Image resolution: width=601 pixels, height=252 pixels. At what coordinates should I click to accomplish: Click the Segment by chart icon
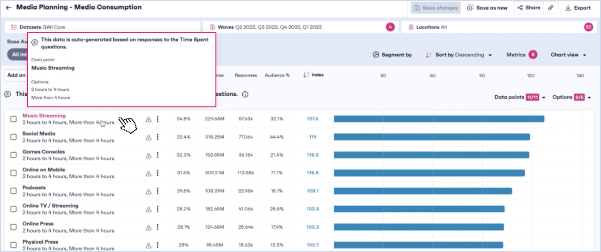point(376,55)
